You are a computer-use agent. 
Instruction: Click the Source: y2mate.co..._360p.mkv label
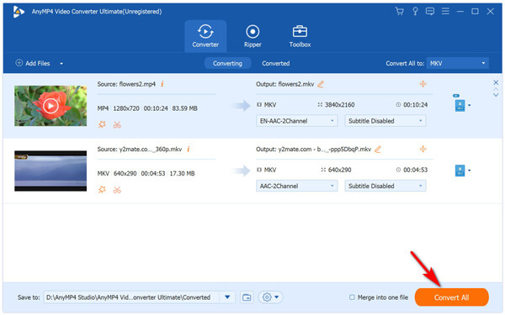(140, 150)
